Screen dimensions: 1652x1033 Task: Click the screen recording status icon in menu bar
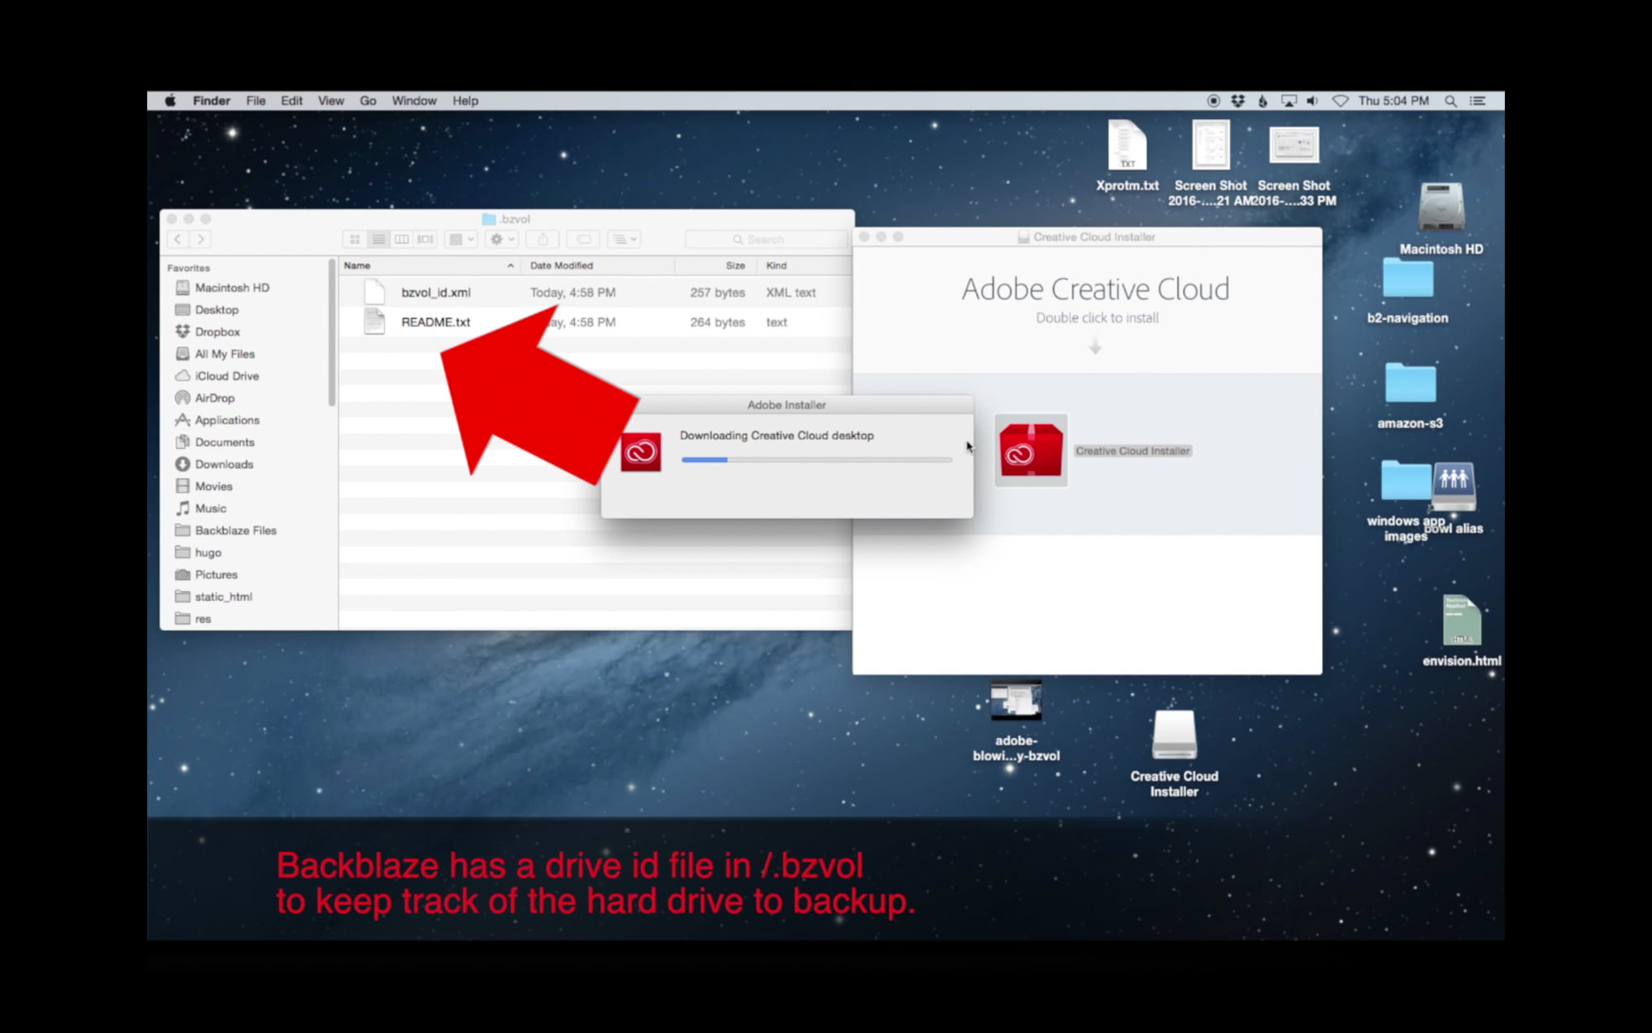click(x=1213, y=101)
